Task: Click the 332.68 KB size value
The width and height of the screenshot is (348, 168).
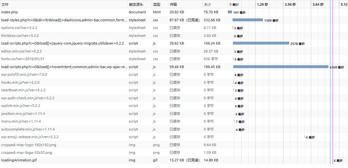Action: point(212,20)
